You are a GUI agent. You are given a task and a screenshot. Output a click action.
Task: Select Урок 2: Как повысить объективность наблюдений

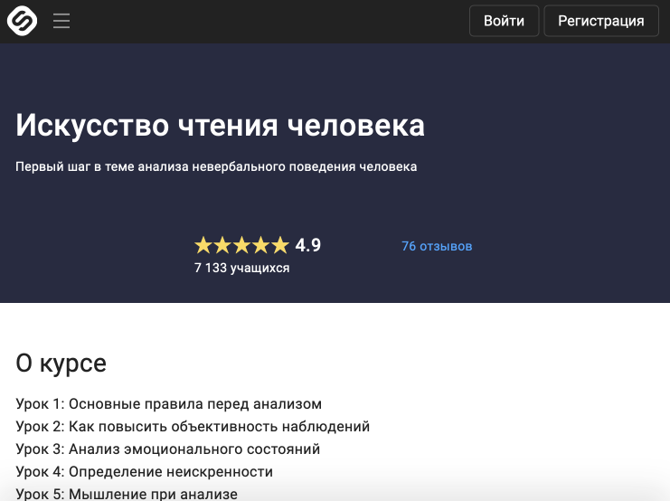click(x=193, y=427)
